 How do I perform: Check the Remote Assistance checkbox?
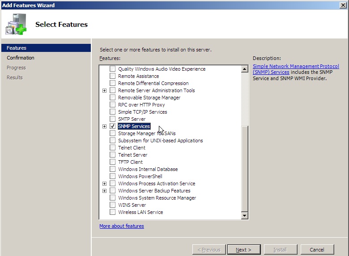point(112,76)
